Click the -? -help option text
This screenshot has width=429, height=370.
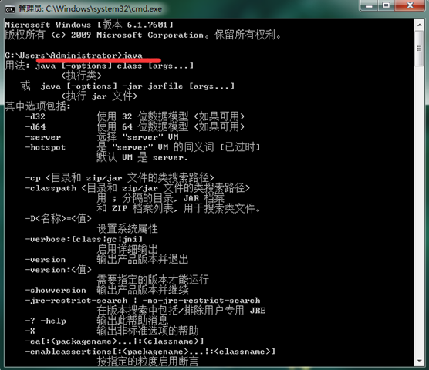click(46, 321)
